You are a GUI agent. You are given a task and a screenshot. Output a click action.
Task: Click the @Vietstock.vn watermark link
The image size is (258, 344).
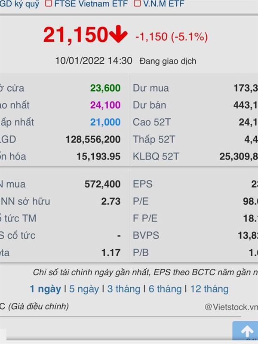[231, 307]
